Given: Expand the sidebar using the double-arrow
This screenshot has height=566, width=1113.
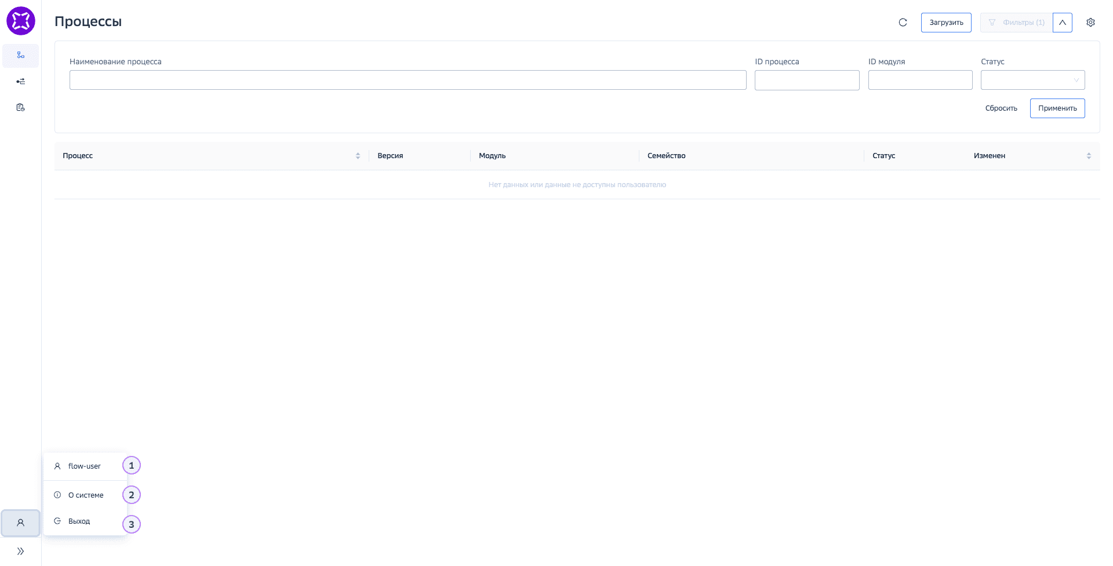Looking at the screenshot, I should (20, 550).
